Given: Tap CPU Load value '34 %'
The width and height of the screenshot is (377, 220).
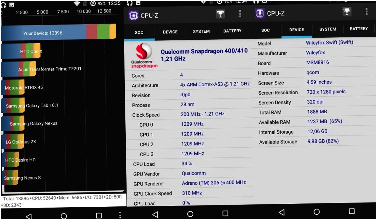Looking at the screenshot, I should pos(187,163).
